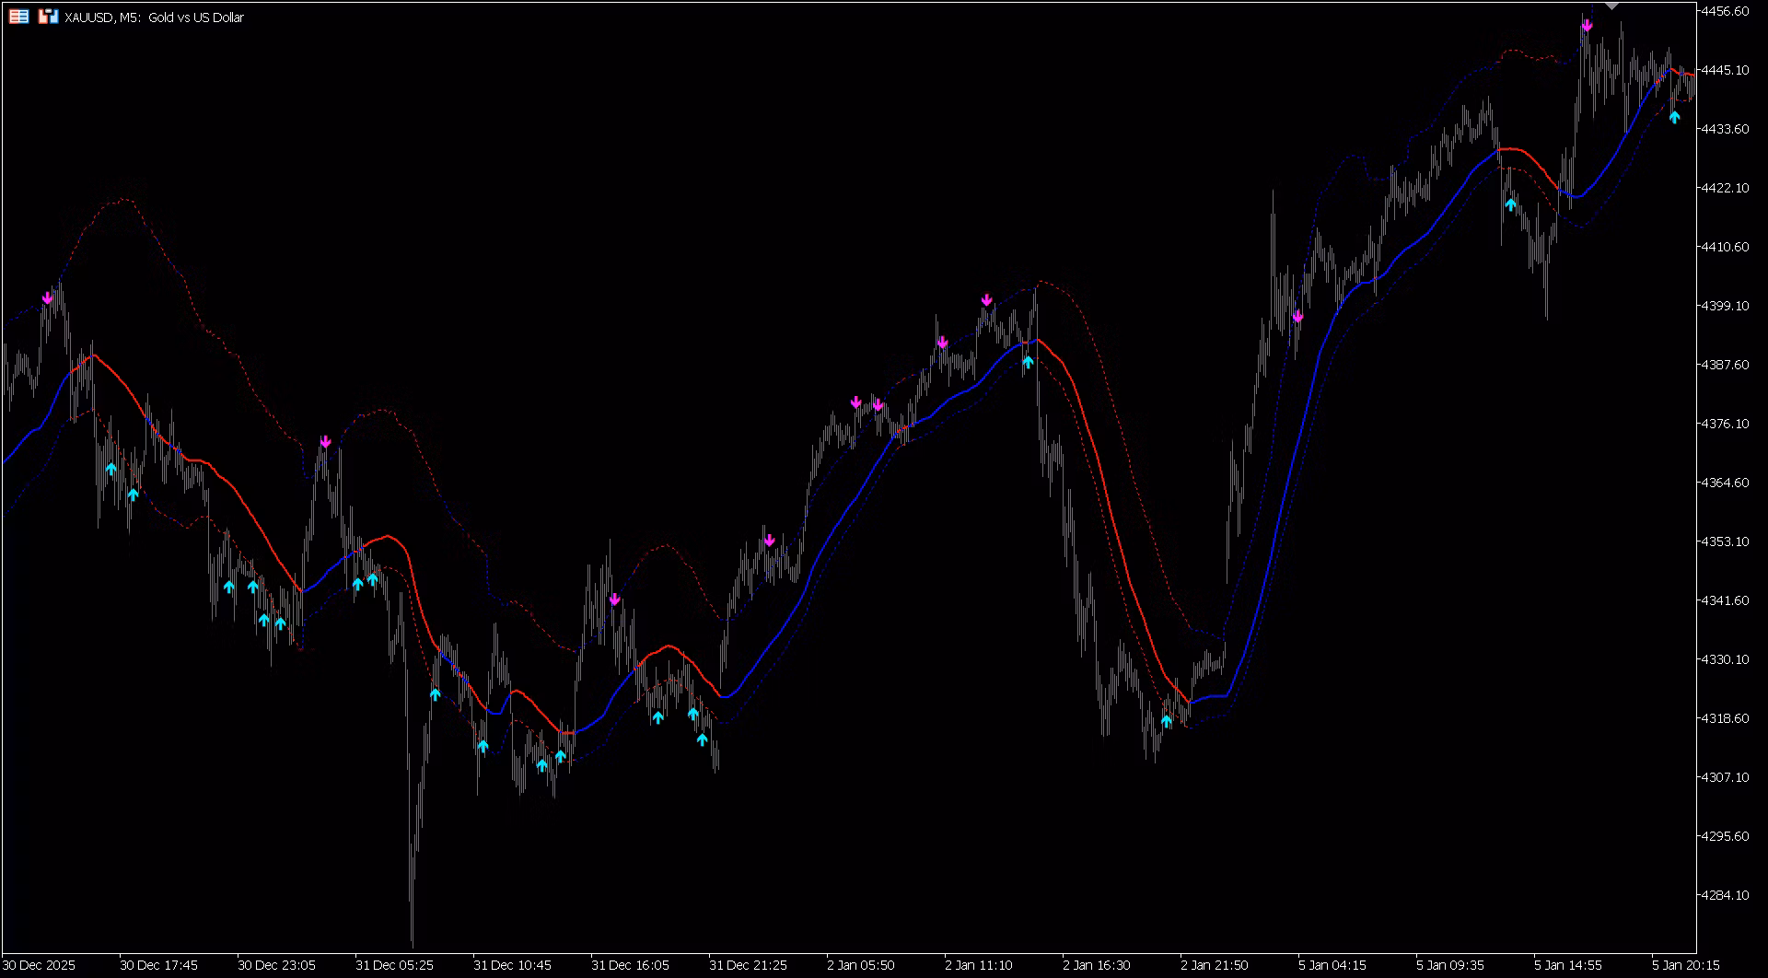Click the 31 Dec 16:05 time label

pyautogui.click(x=630, y=965)
